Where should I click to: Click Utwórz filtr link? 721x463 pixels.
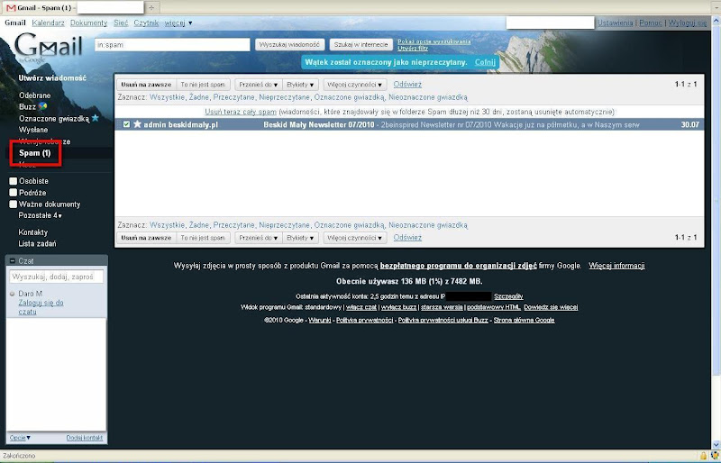(413, 48)
